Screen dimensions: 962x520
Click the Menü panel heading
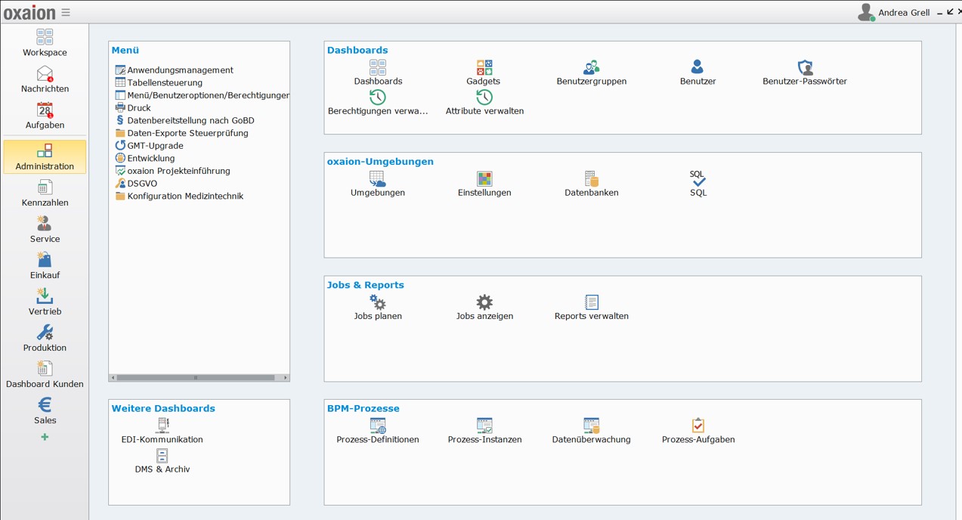point(125,51)
